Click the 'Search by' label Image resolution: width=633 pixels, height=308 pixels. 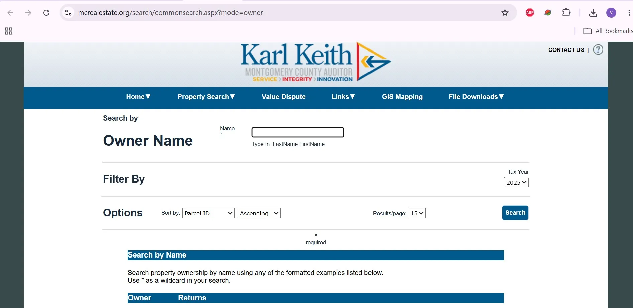(x=120, y=118)
